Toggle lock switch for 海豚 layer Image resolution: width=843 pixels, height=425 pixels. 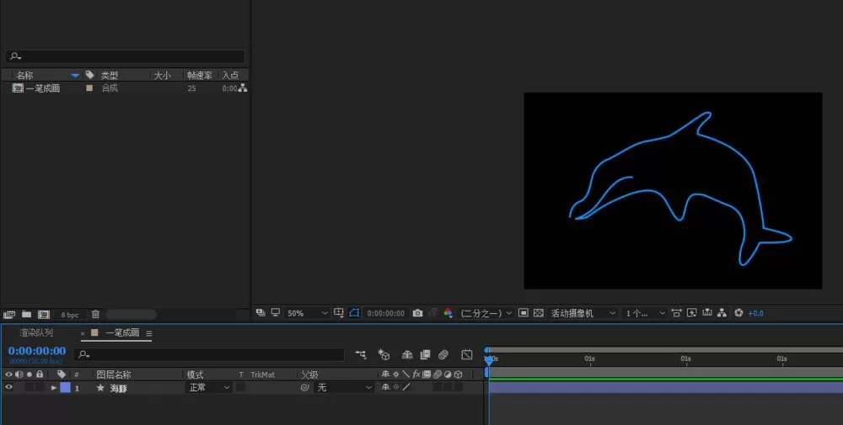[x=40, y=387]
